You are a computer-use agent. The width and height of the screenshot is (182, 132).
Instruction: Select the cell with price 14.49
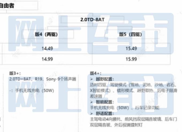coord(47,49)
